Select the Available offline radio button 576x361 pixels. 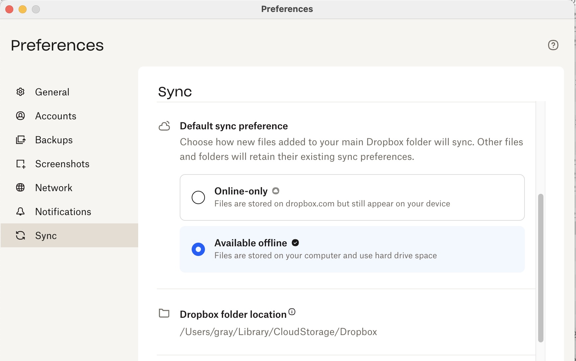tap(198, 249)
